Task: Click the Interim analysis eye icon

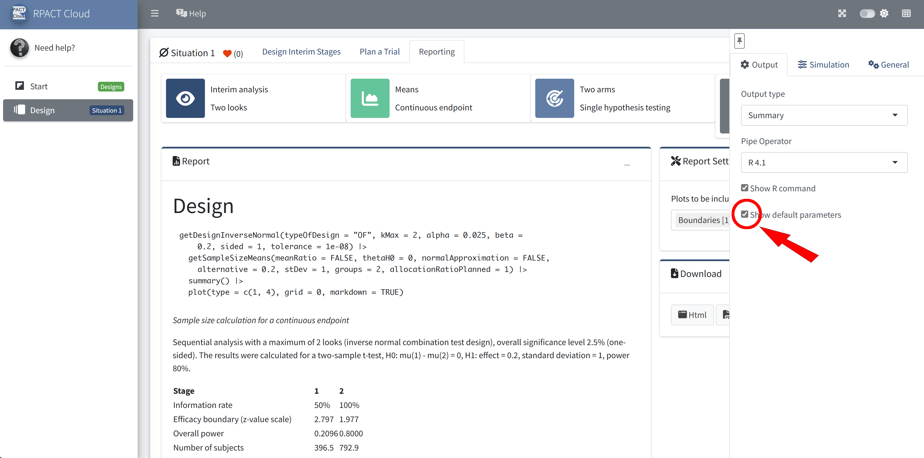Action: [185, 98]
